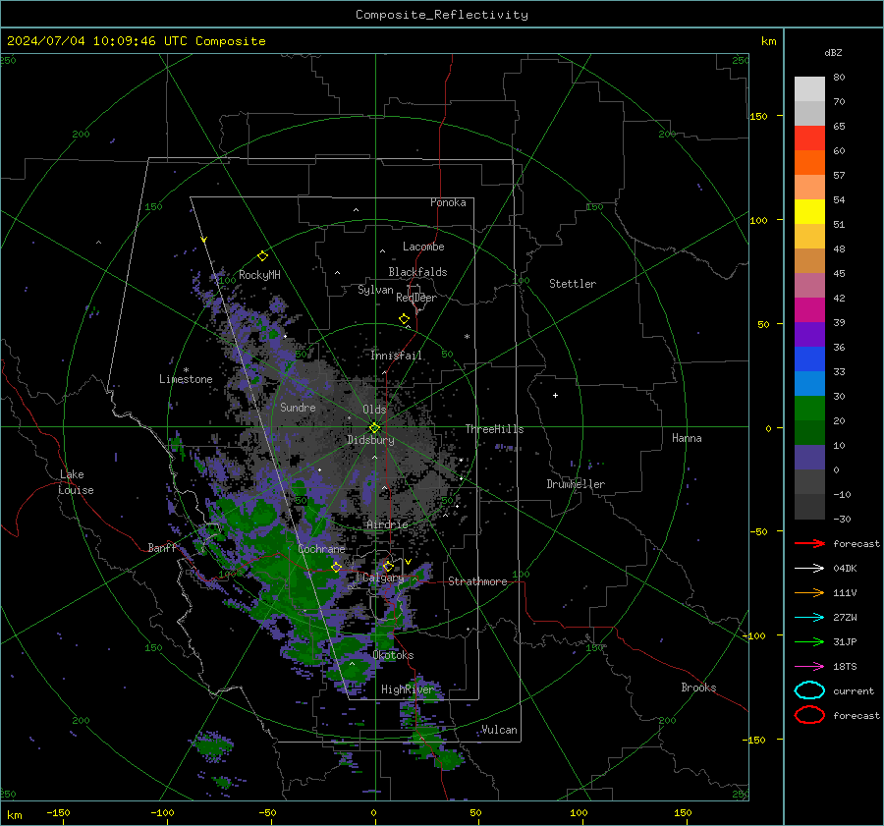The height and width of the screenshot is (826, 884).
Task: Click the Olds label on map
Action: pyautogui.click(x=374, y=410)
